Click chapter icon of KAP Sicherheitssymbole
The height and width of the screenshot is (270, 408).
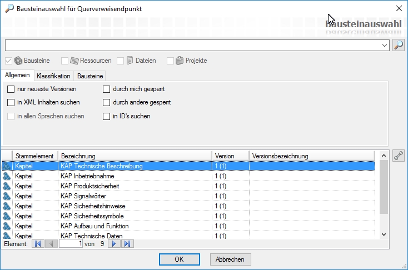pos(7,216)
